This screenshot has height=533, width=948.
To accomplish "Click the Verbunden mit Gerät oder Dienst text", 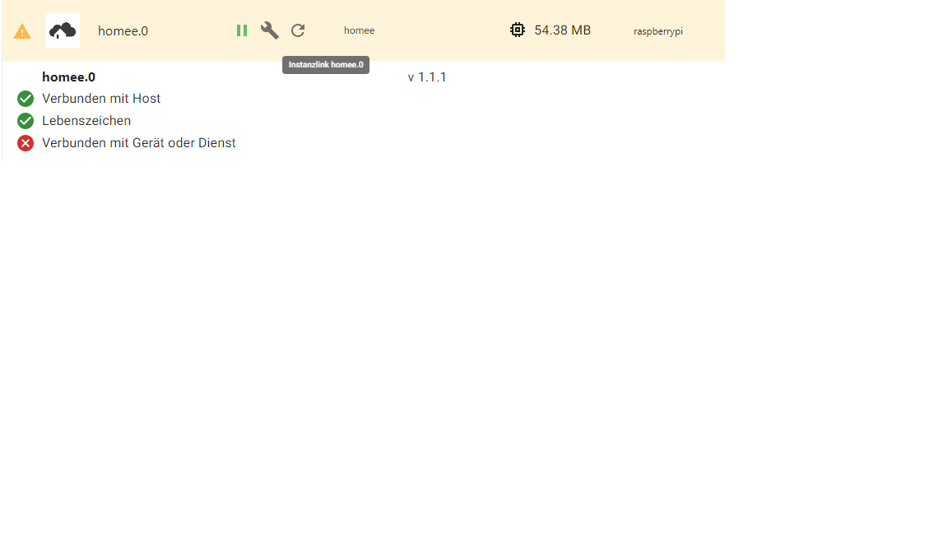I will (139, 143).
